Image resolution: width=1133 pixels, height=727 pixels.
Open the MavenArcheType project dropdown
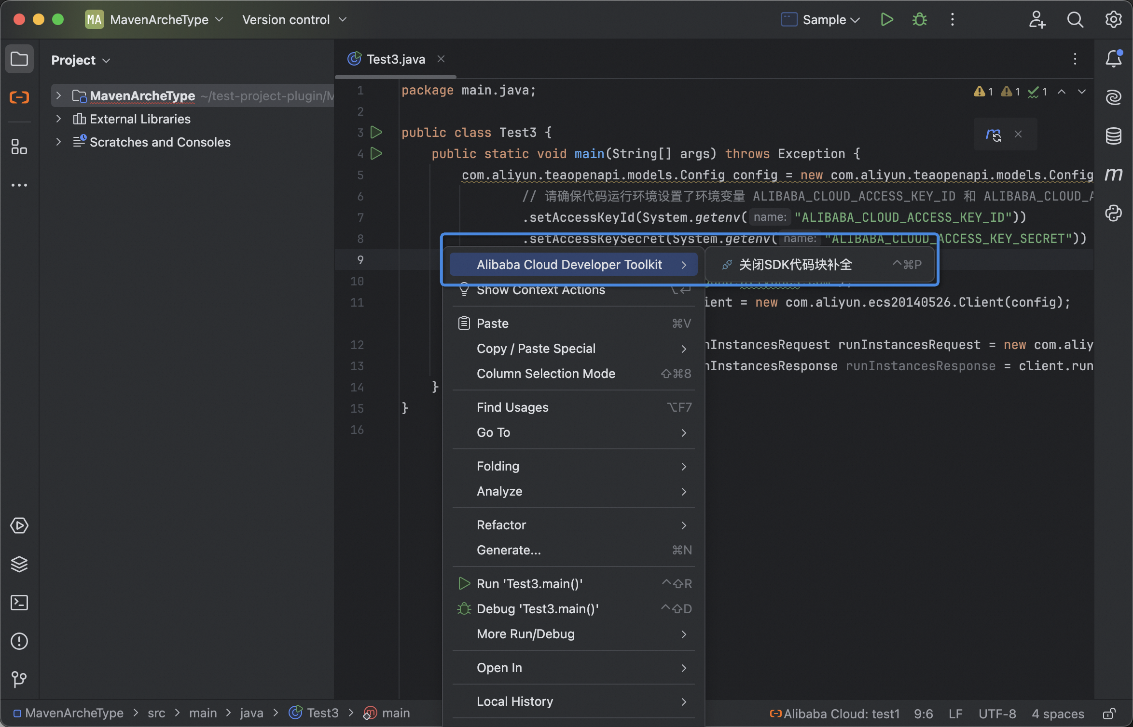coord(154,20)
